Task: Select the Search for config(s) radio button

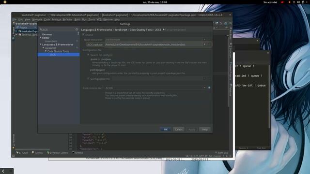Action: (88, 55)
